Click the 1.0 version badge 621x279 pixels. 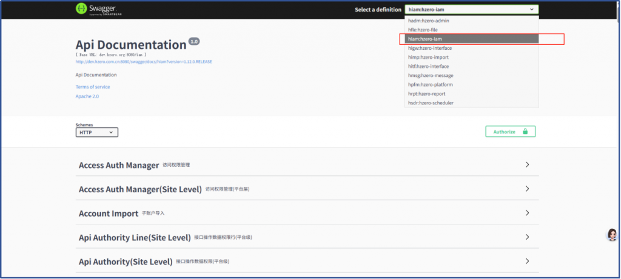pyautogui.click(x=194, y=42)
